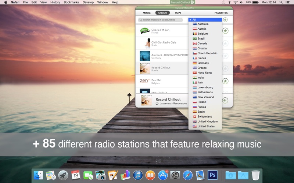Select the RADIOS tab

pos(162,13)
